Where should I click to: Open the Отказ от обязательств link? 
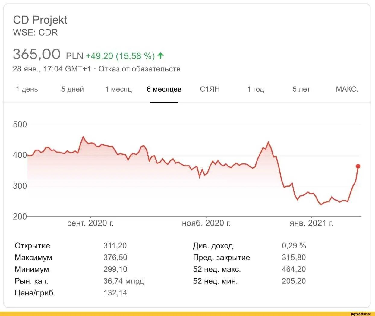pyautogui.click(x=140, y=69)
